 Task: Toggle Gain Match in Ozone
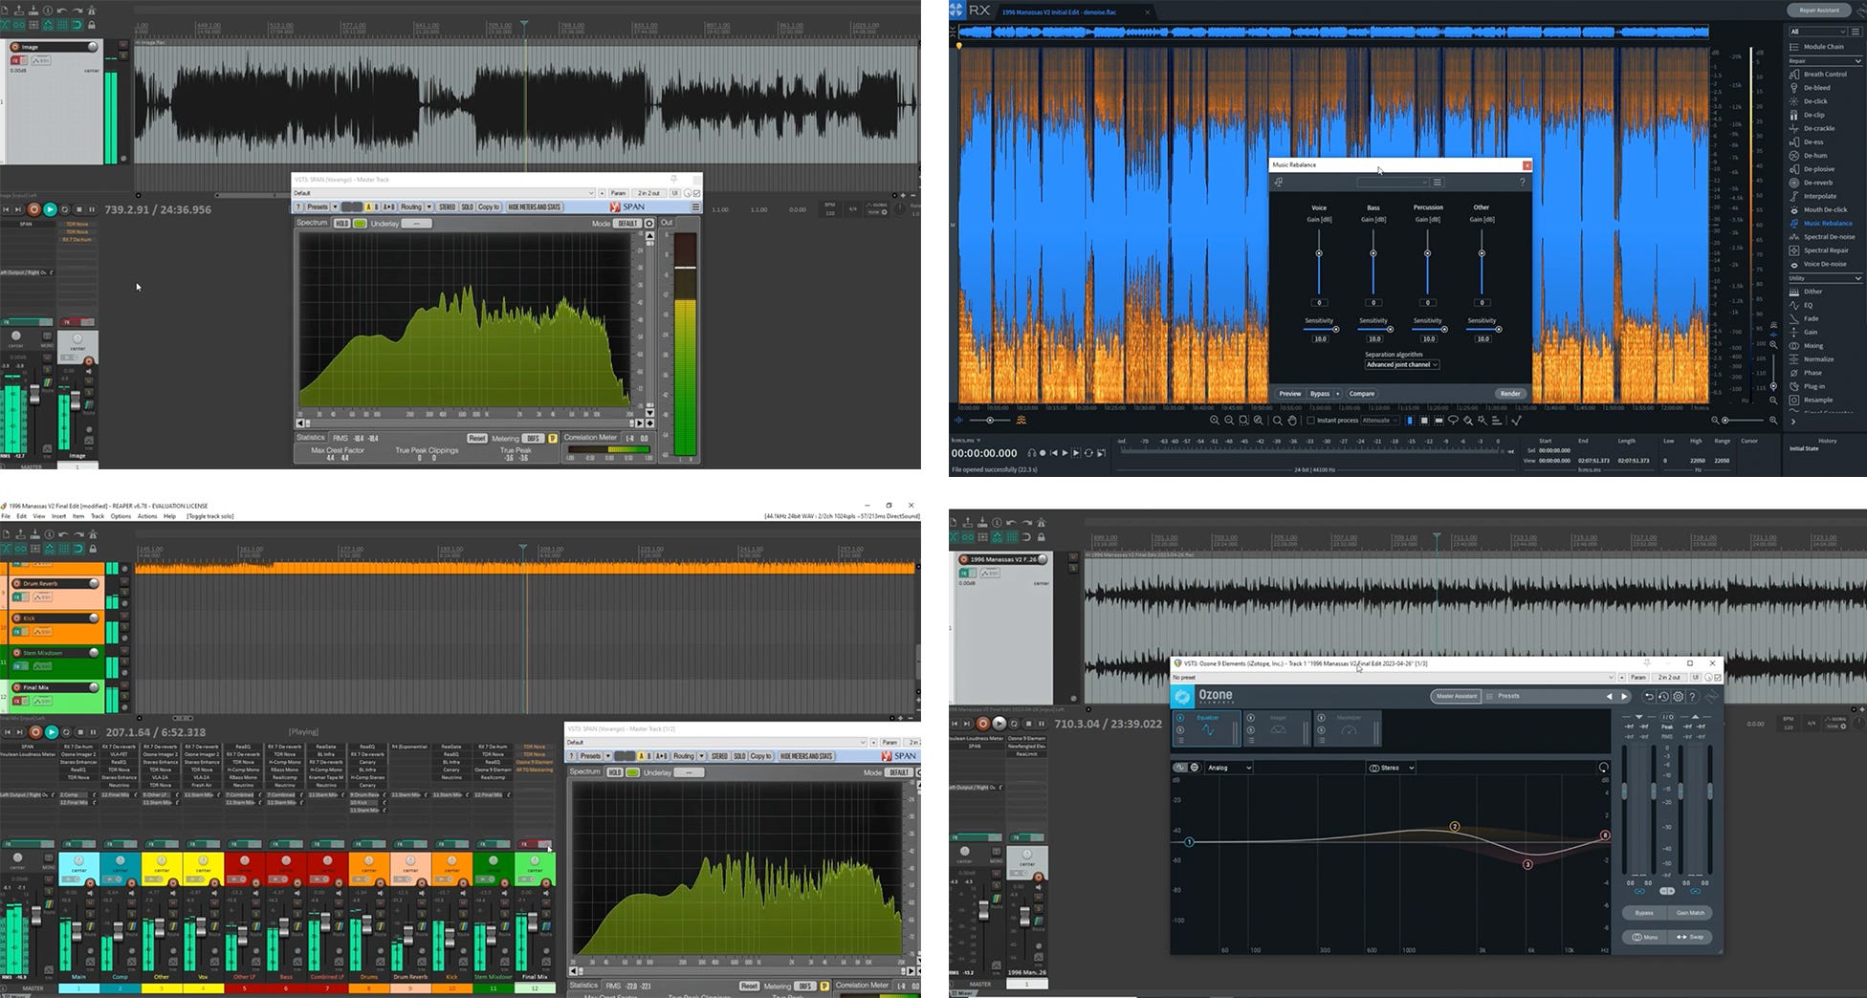pyautogui.click(x=1690, y=913)
